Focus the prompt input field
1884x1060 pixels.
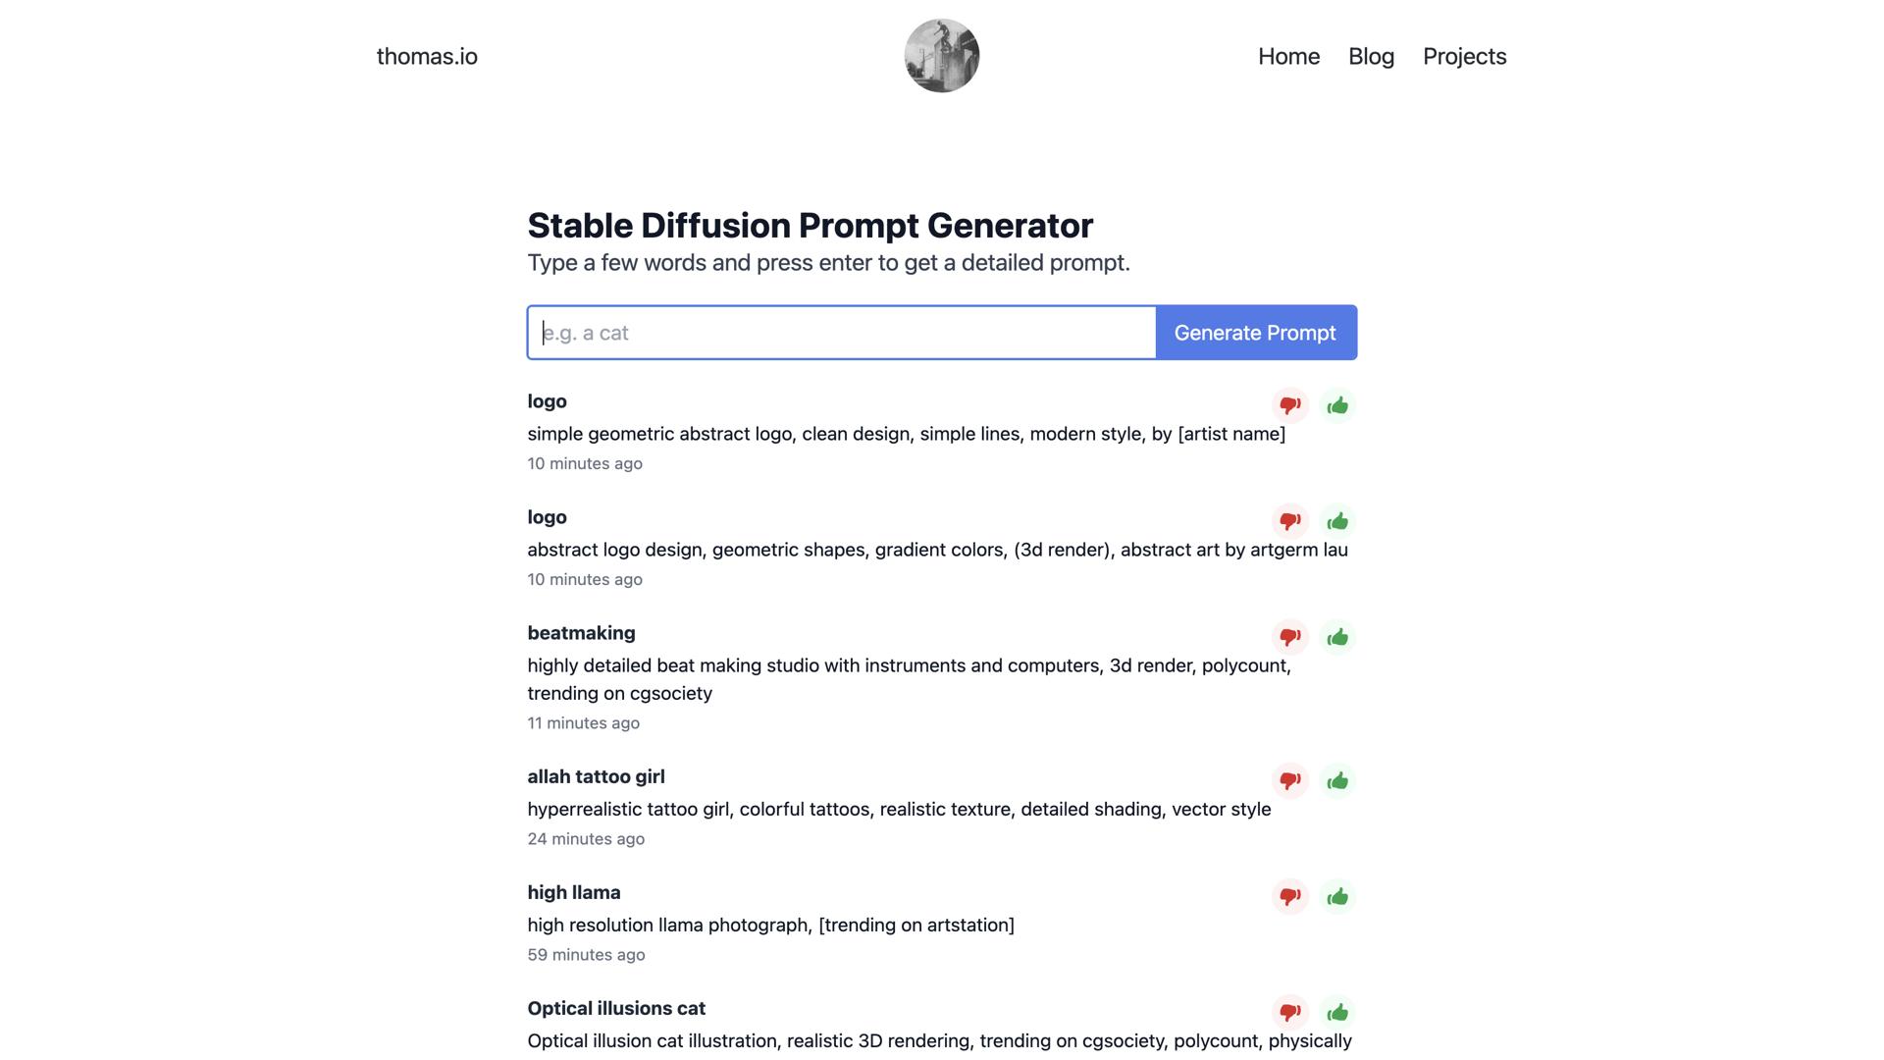(x=841, y=333)
